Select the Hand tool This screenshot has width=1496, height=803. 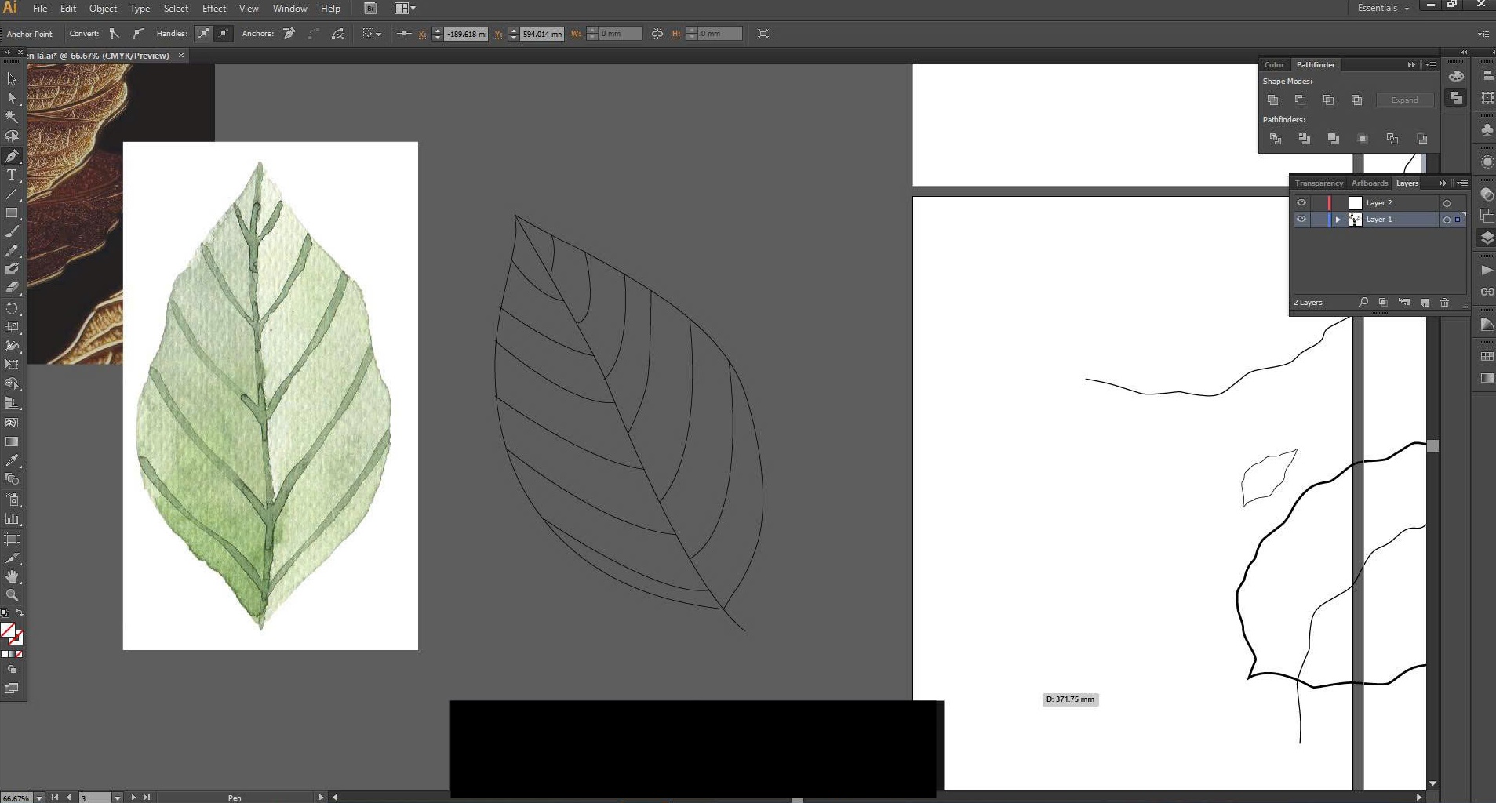pyautogui.click(x=12, y=576)
